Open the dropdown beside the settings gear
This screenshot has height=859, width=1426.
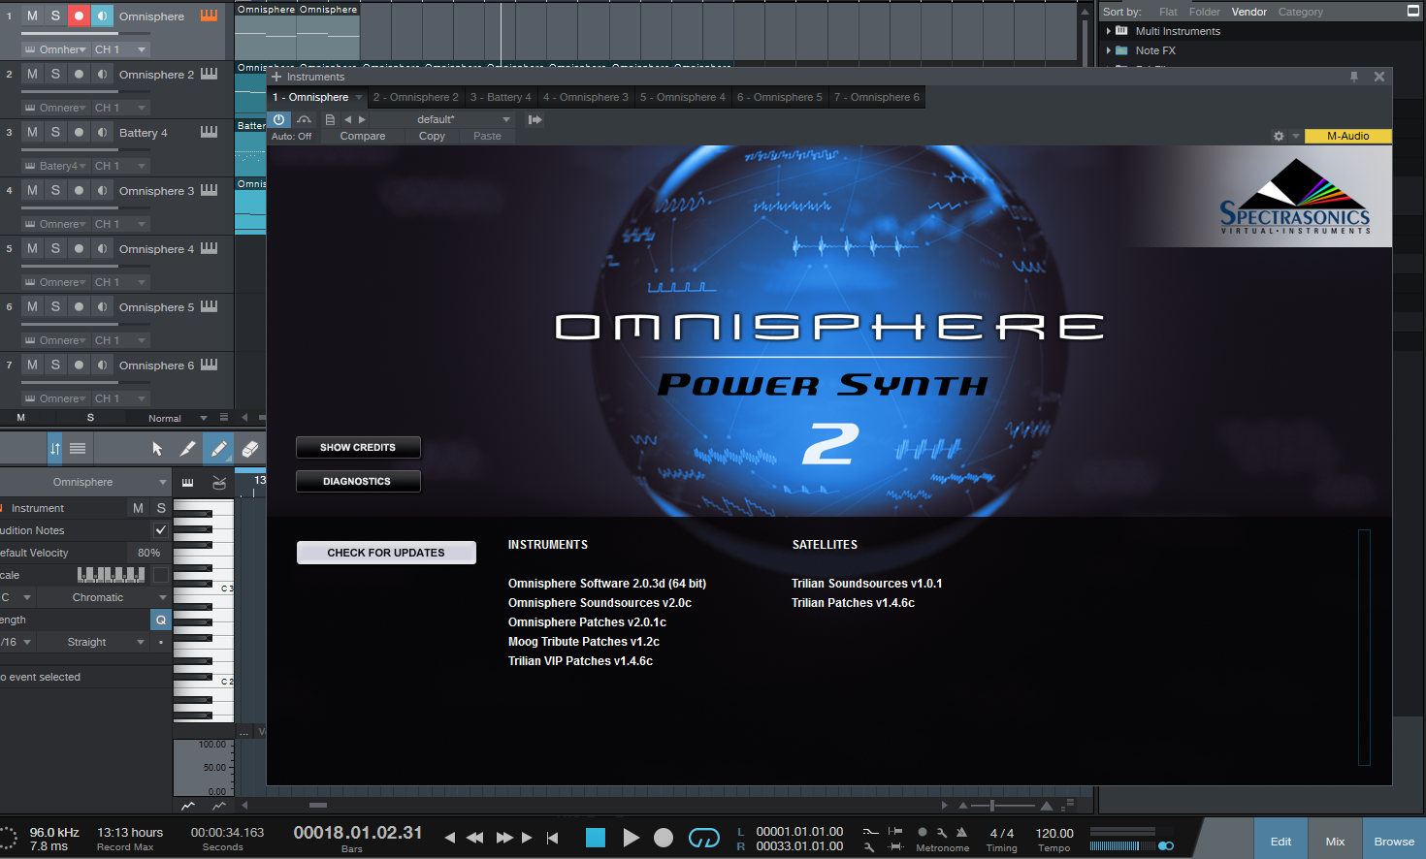[x=1296, y=136]
